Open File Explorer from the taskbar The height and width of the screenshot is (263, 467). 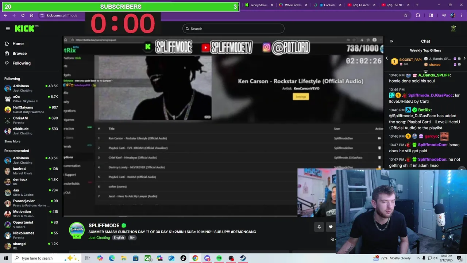tap(124, 258)
